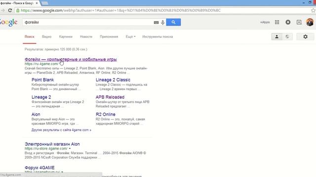Show personal results with the person icon
The width and height of the screenshot is (316, 177).
coord(276,37)
